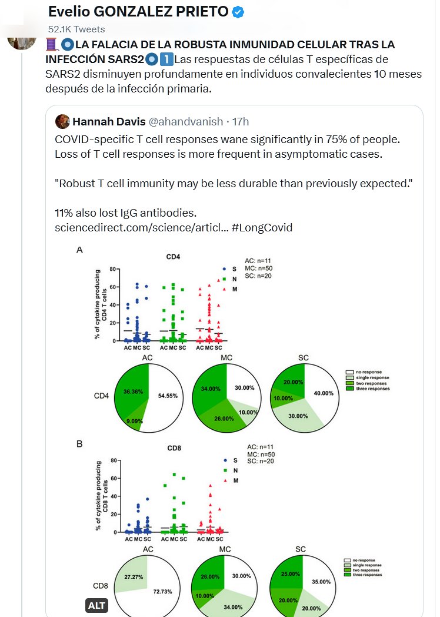Screen dimensions: 440x617
Task: Click the Evelio GONZALEZ PRIETO header name
Action: pyautogui.click(x=138, y=12)
